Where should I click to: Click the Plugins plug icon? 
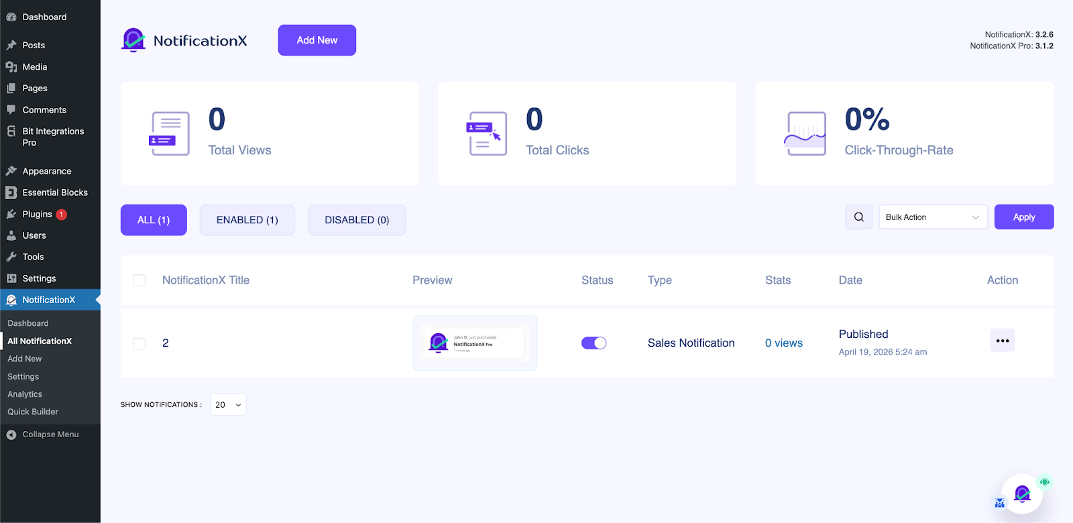tap(11, 214)
